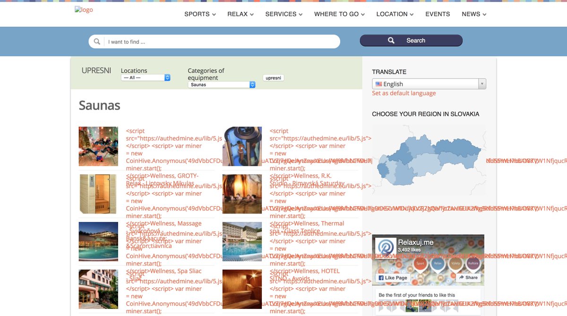
Task: Click the Relax pin on Facebook cover
Action: tap(437, 265)
